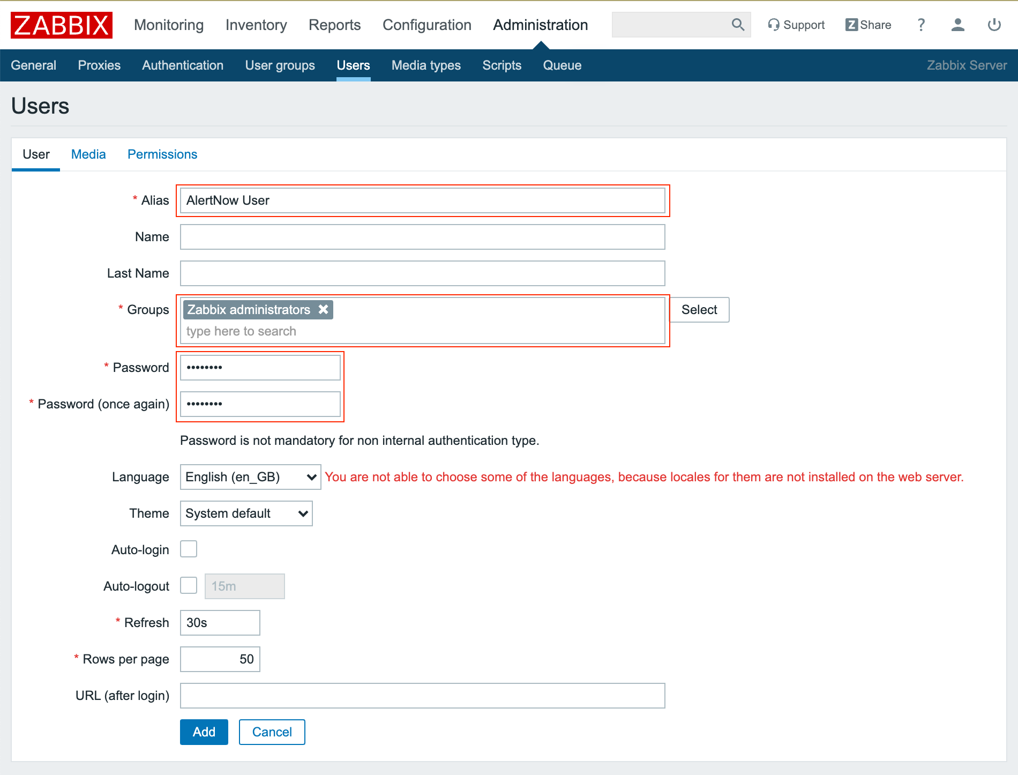Screen dimensions: 1018x775
Task: Open Support via the headset icon
Action: coord(773,25)
